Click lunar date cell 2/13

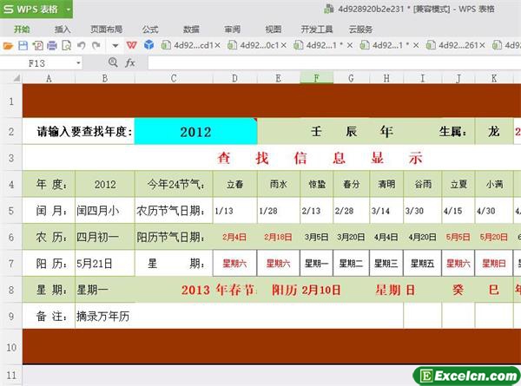[x=317, y=211]
